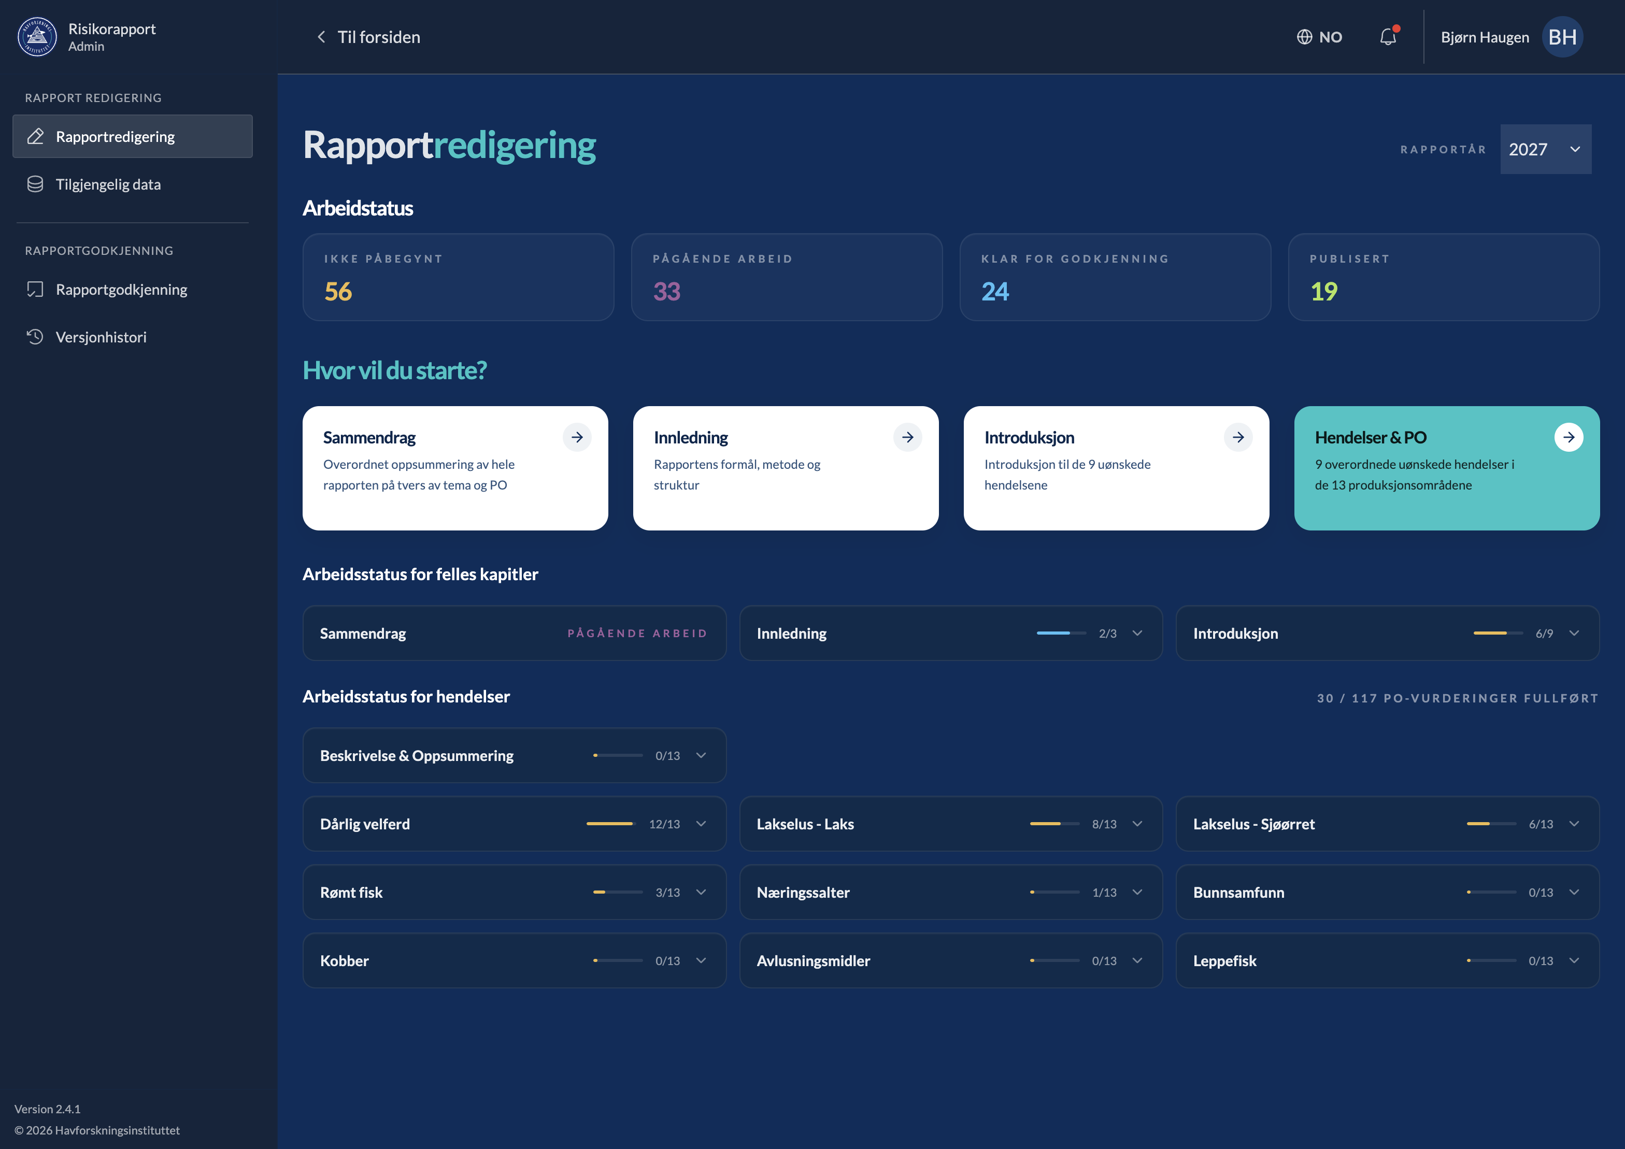Open the Sammendrag start card
Image resolution: width=1625 pixels, height=1149 pixels.
455,468
